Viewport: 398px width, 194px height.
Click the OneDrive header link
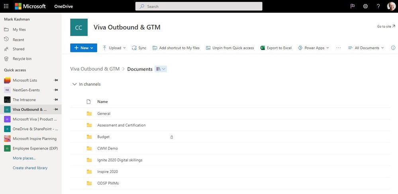click(63, 6)
